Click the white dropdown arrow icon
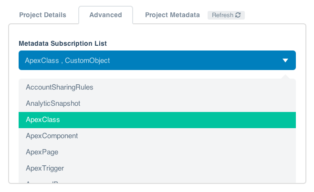This screenshot has width=314, height=192. [x=285, y=61]
